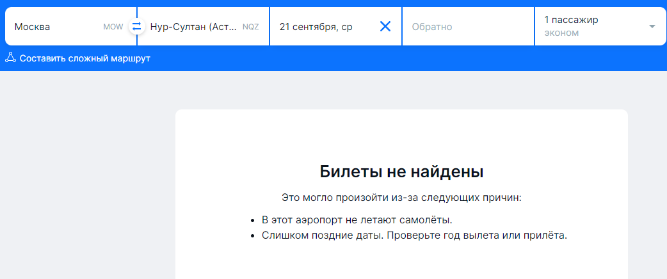The width and height of the screenshot is (667, 279).
Task: Select 'В этот аэропорт не летают самолёты' bullet
Action: (x=357, y=219)
